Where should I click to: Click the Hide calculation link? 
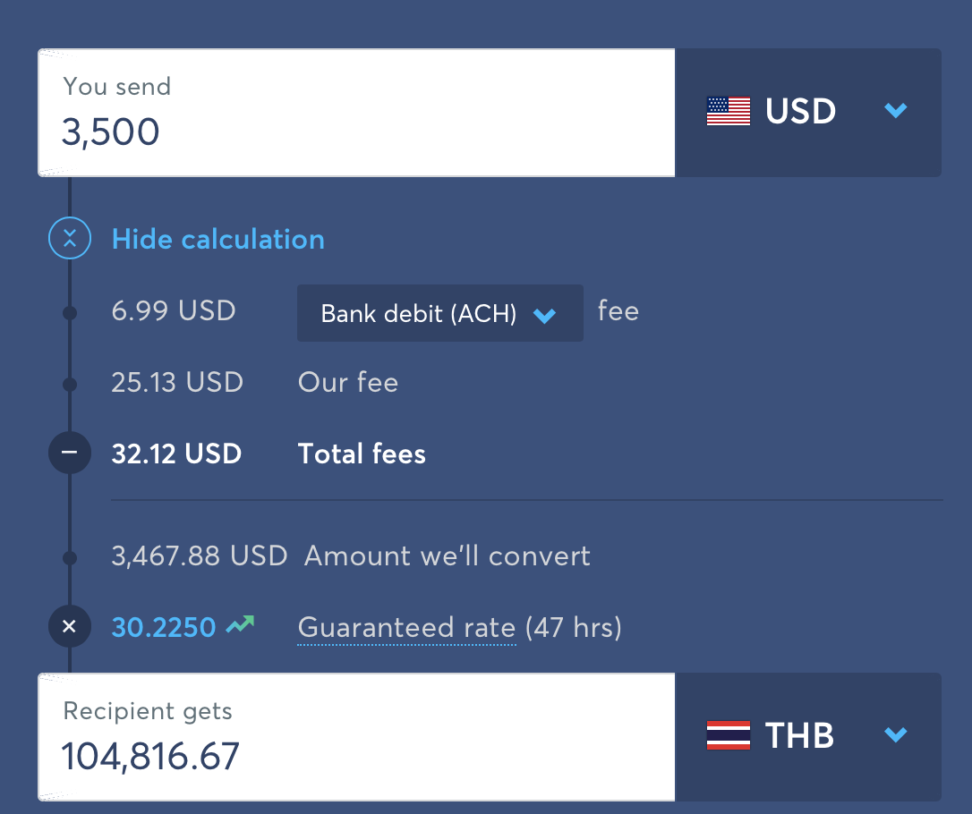tap(218, 239)
